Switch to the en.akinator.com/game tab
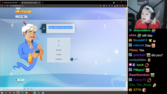This screenshot has height=94, width=167. click(x=31, y=3)
